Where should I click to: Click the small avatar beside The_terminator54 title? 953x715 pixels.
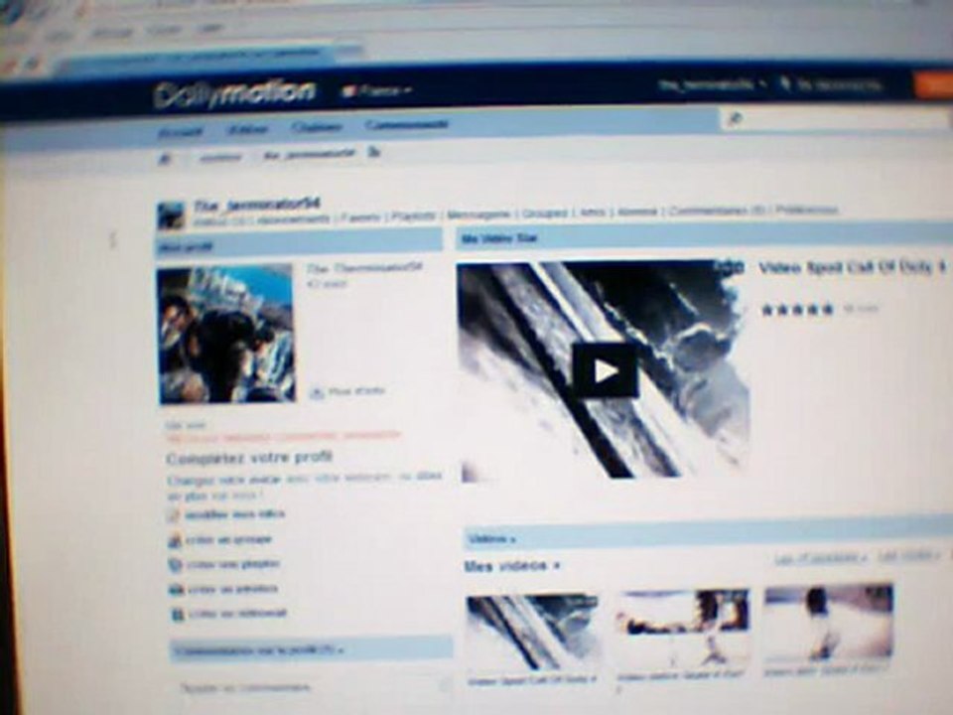pos(171,215)
